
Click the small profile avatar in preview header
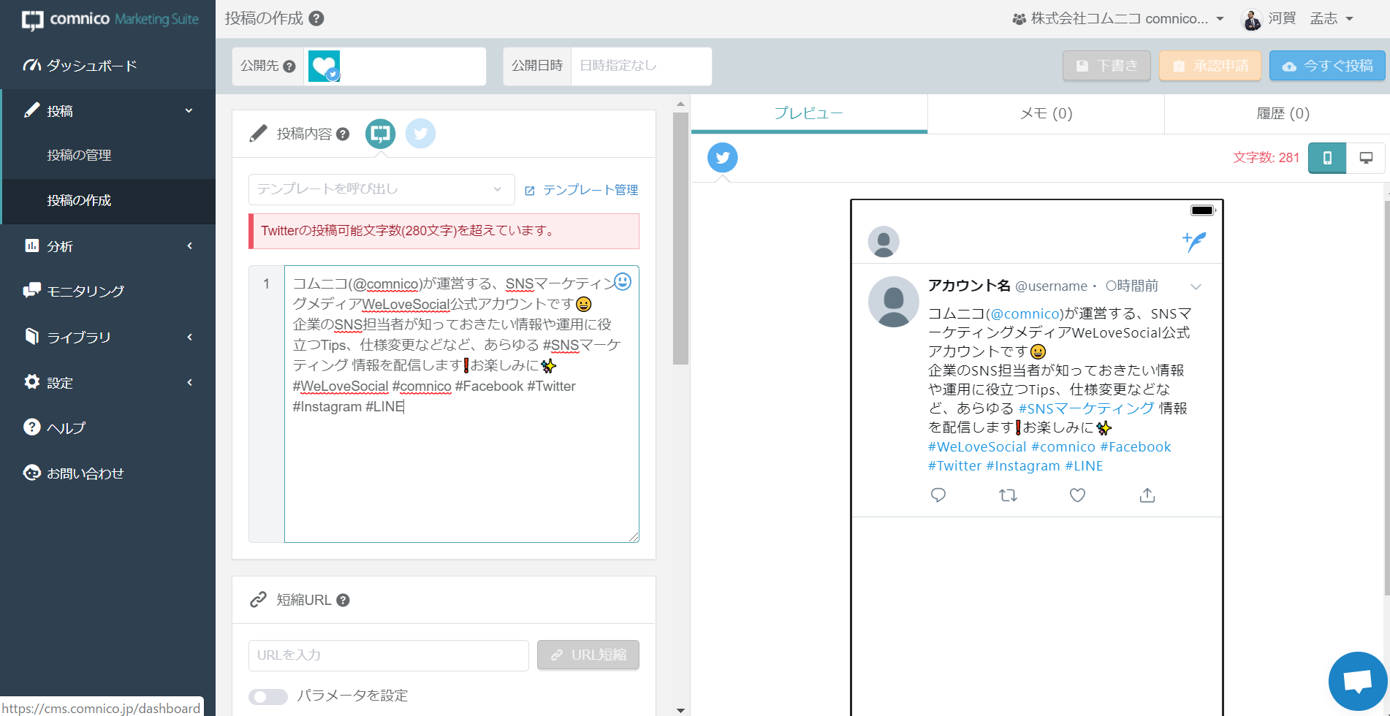point(884,242)
